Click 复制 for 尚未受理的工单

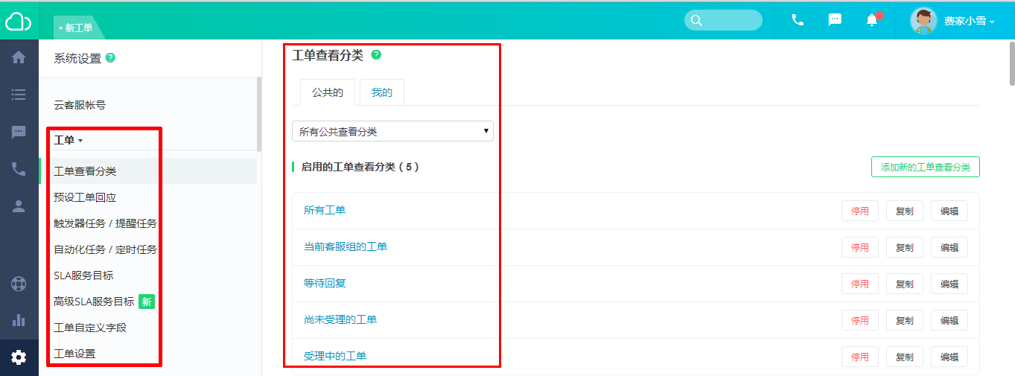click(x=905, y=320)
